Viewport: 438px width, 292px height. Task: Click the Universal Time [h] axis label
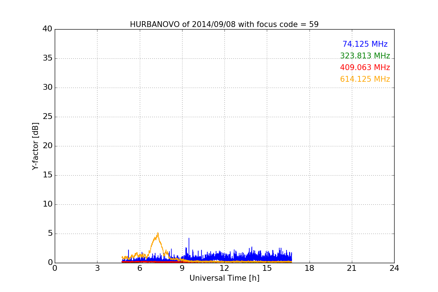click(x=224, y=278)
